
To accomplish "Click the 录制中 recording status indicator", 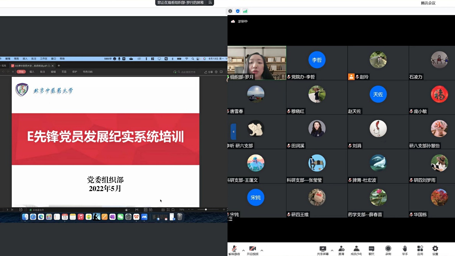I will point(240,22).
